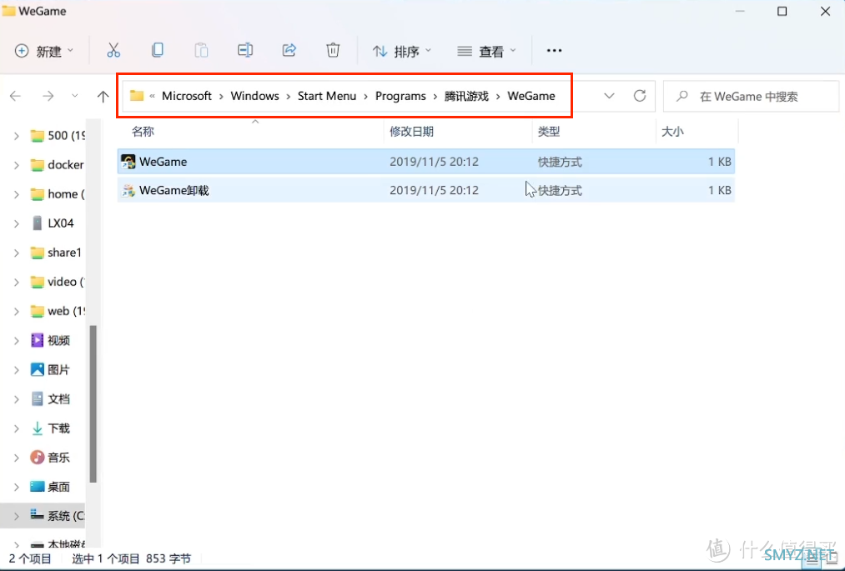Viewport: 845px width, 571px height.
Task: Go up one folder level arrow
Action: 103,97
